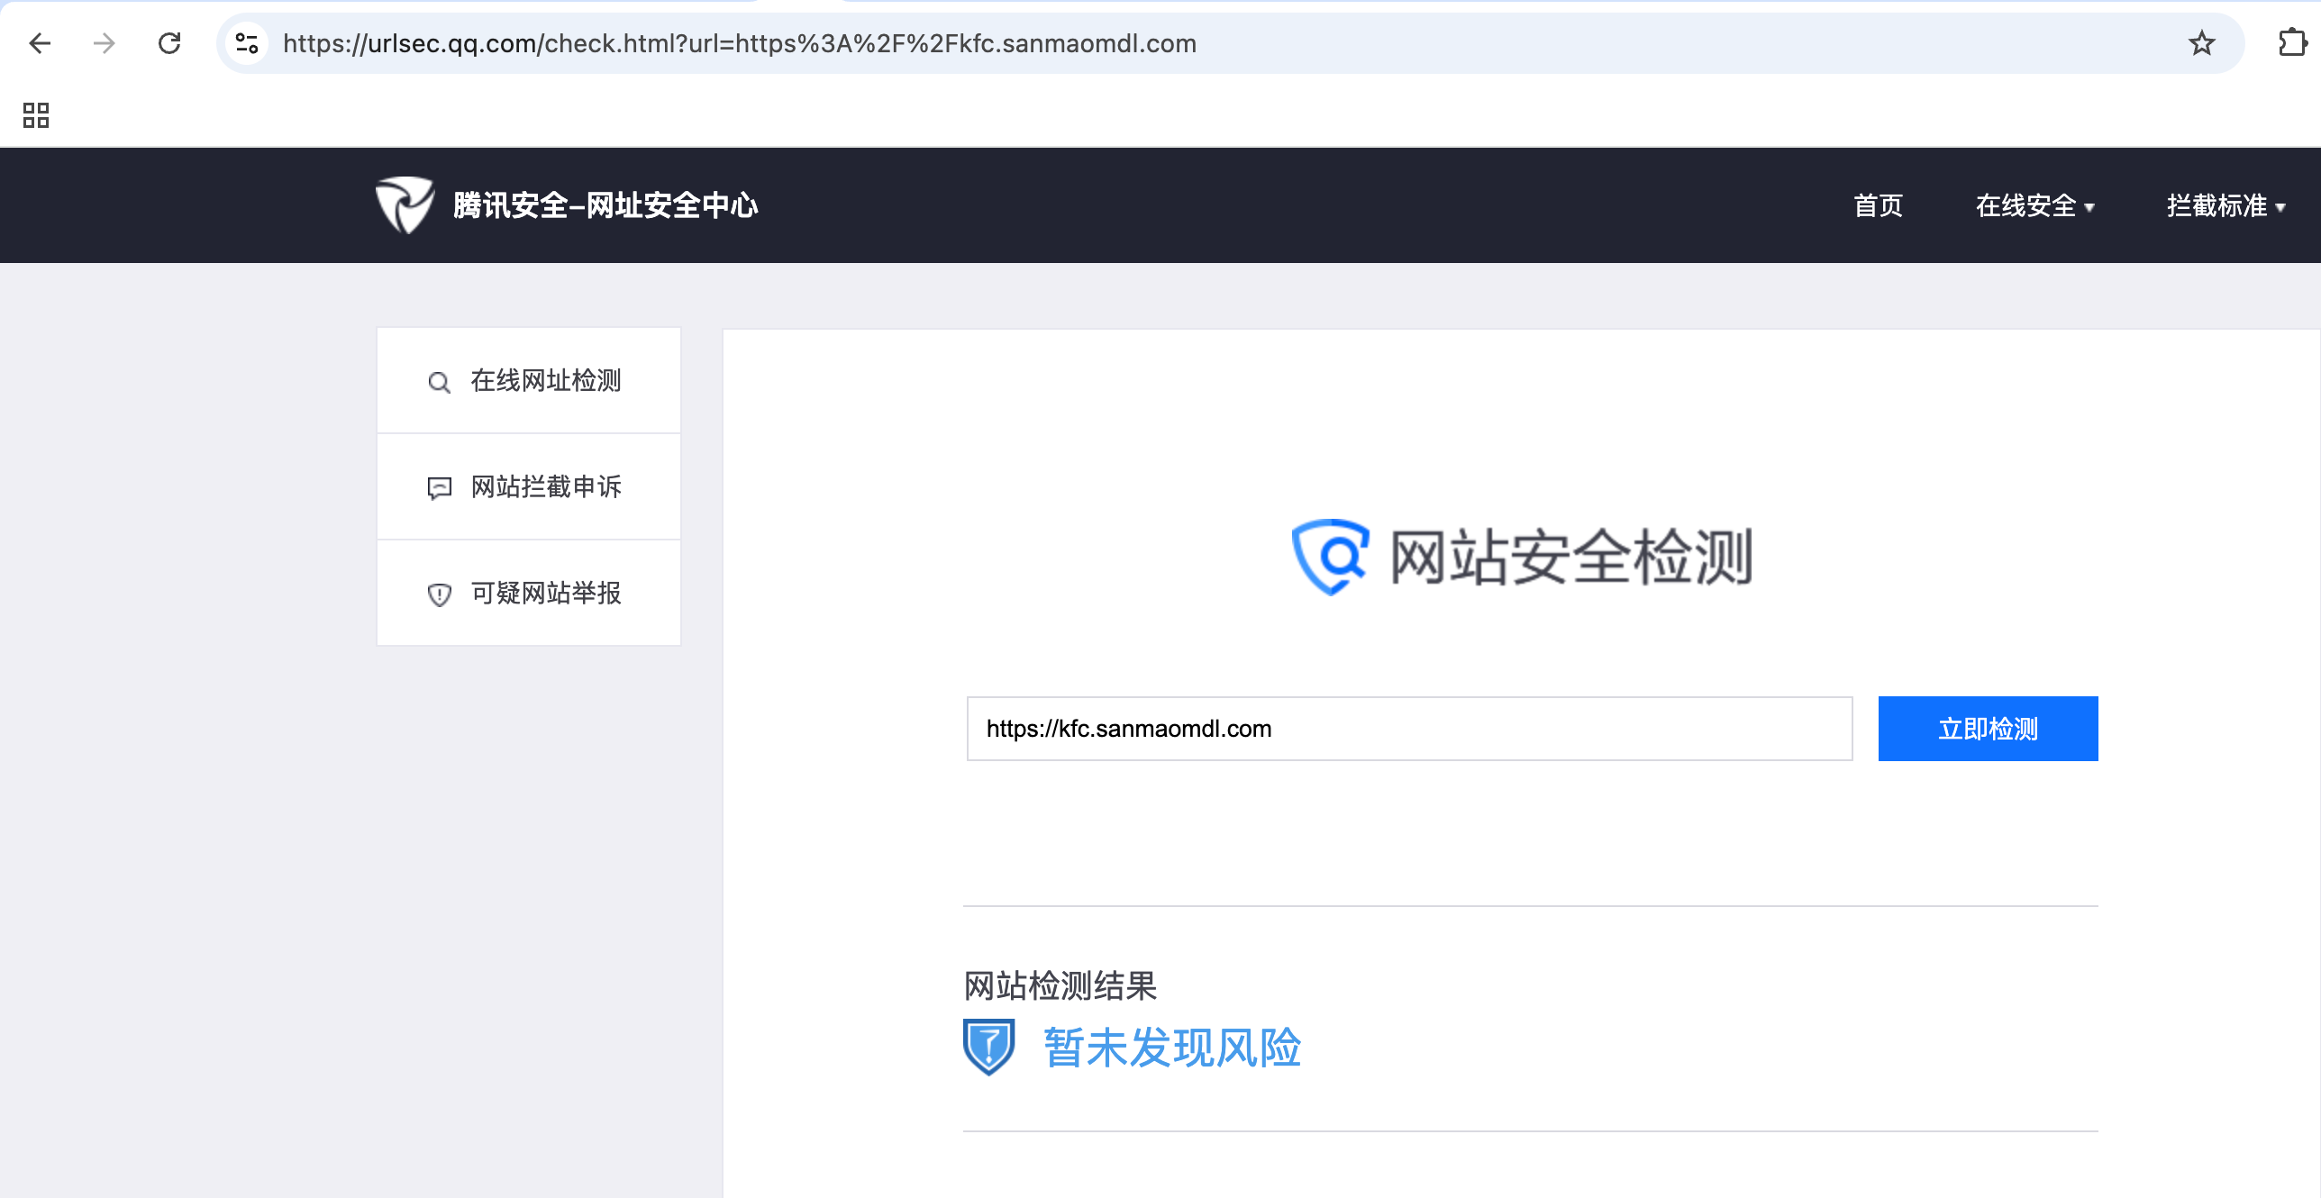Image resolution: width=2321 pixels, height=1198 pixels.
Task: Click the blue result shield icon
Action: click(988, 1047)
